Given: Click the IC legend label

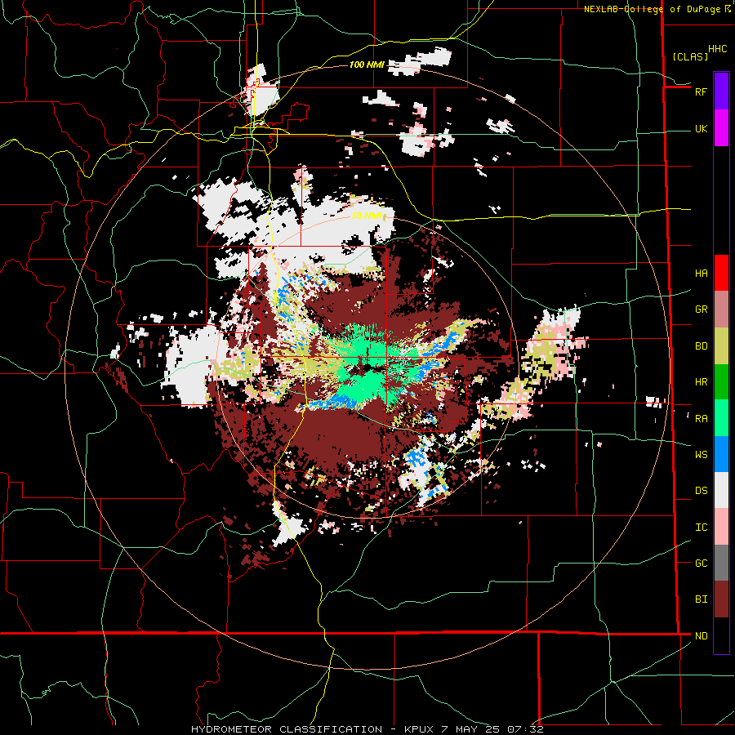Looking at the screenshot, I should tap(701, 528).
